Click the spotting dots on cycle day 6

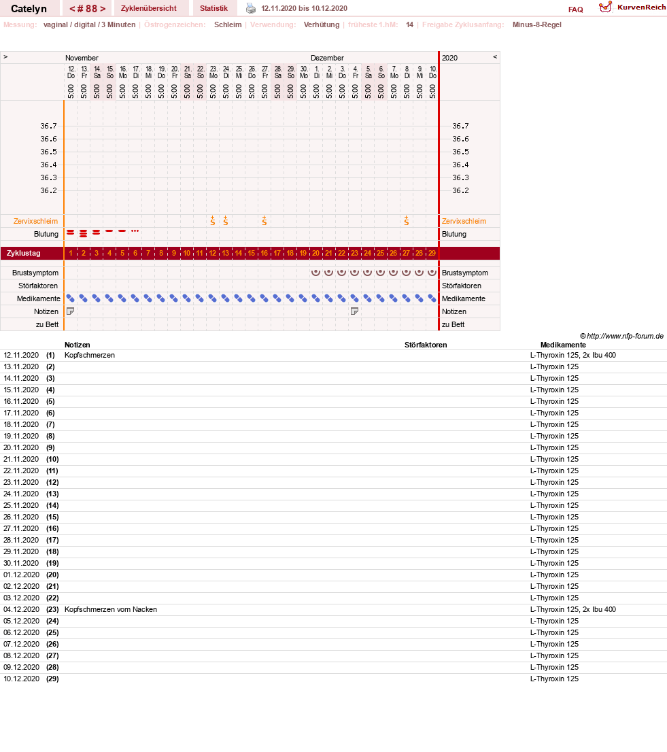(x=135, y=231)
